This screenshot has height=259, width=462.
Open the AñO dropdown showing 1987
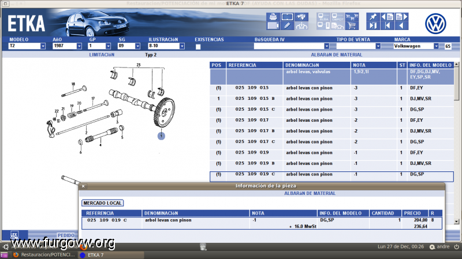(79, 46)
